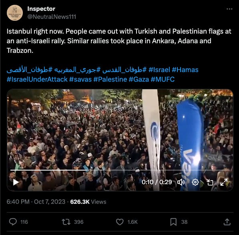Image resolution: width=239 pixels, height=235 pixels.
Task: Open the #IsraelUnderAttack hashtag
Action: (37, 79)
